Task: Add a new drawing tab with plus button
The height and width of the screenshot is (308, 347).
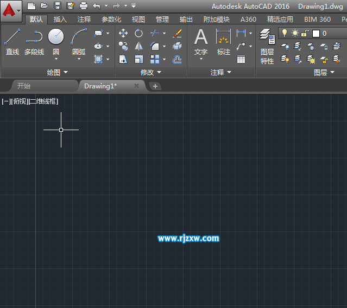Action: (x=155, y=86)
